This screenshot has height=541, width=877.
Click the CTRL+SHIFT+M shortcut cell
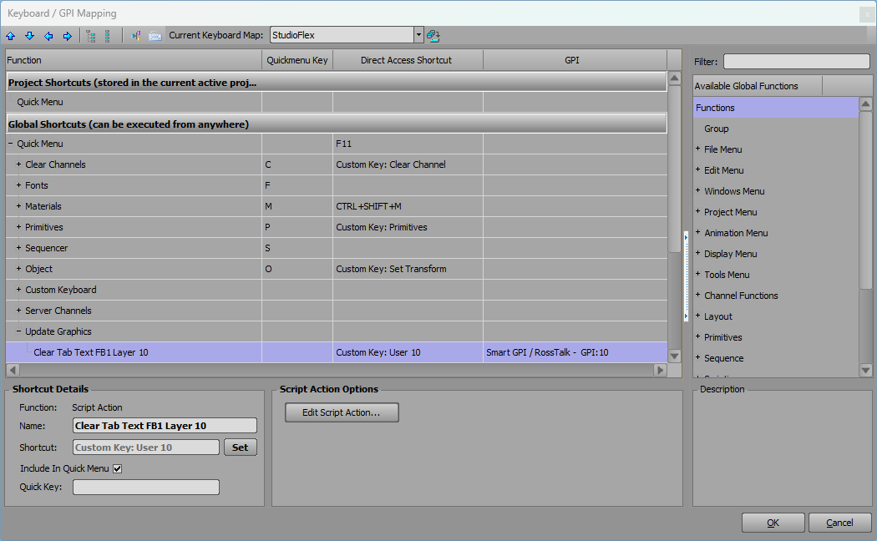click(408, 206)
